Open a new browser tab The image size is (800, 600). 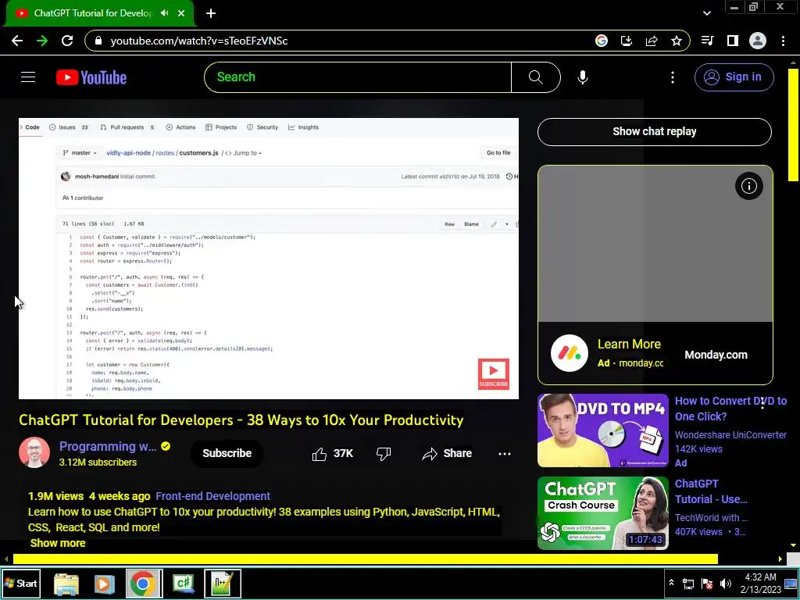[x=211, y=13]
